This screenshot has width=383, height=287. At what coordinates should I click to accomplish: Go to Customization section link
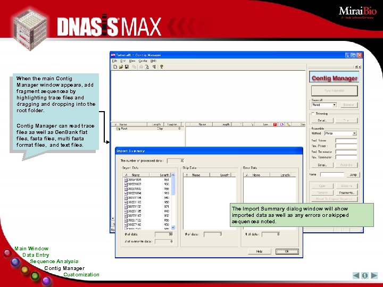click(81, 275)
